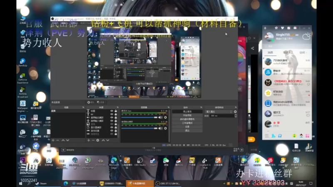Open 群助手 entry in QQ list
The height and width of the screenshot is (187, 333).
[x=287, y=72]
